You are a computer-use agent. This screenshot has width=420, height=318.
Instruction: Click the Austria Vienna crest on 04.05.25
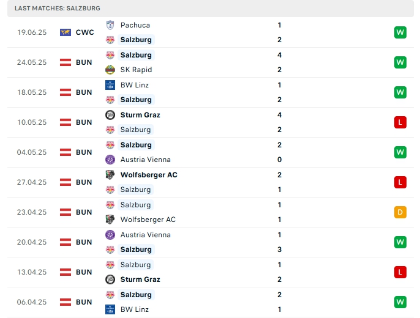pyautogui.click(x=110, y=160)
